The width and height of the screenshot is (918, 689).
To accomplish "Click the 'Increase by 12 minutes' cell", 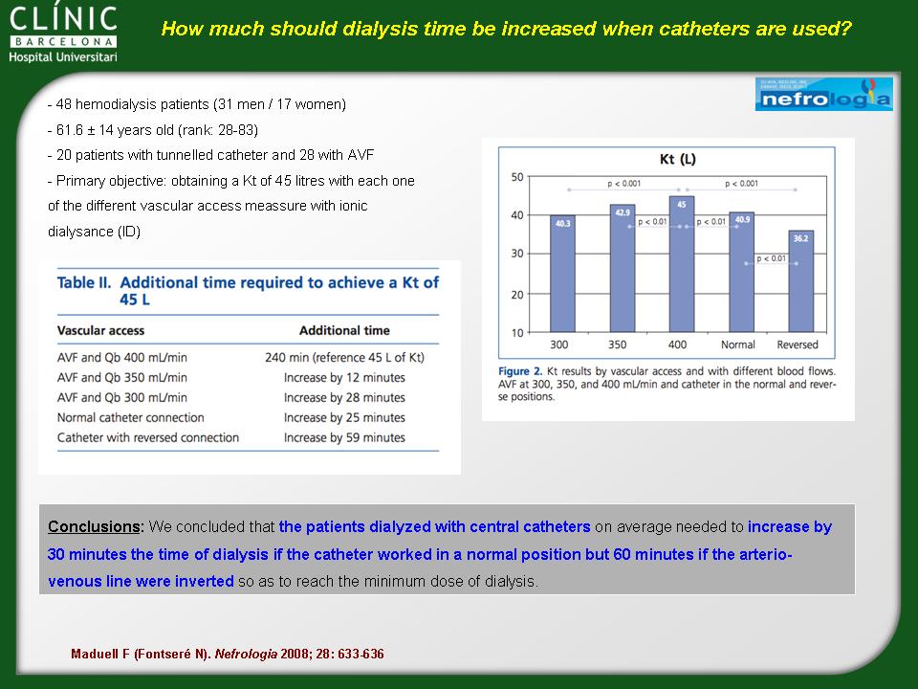I will click(x=344, y=377).
